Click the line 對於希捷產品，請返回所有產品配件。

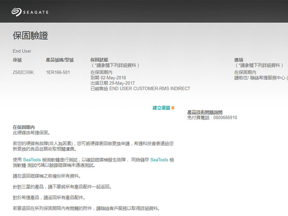coord(49,198)
